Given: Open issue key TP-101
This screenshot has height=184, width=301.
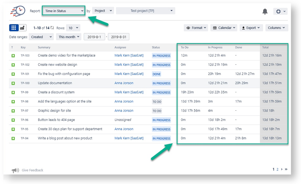Looking at the screenshot, I should pos(25,74).
